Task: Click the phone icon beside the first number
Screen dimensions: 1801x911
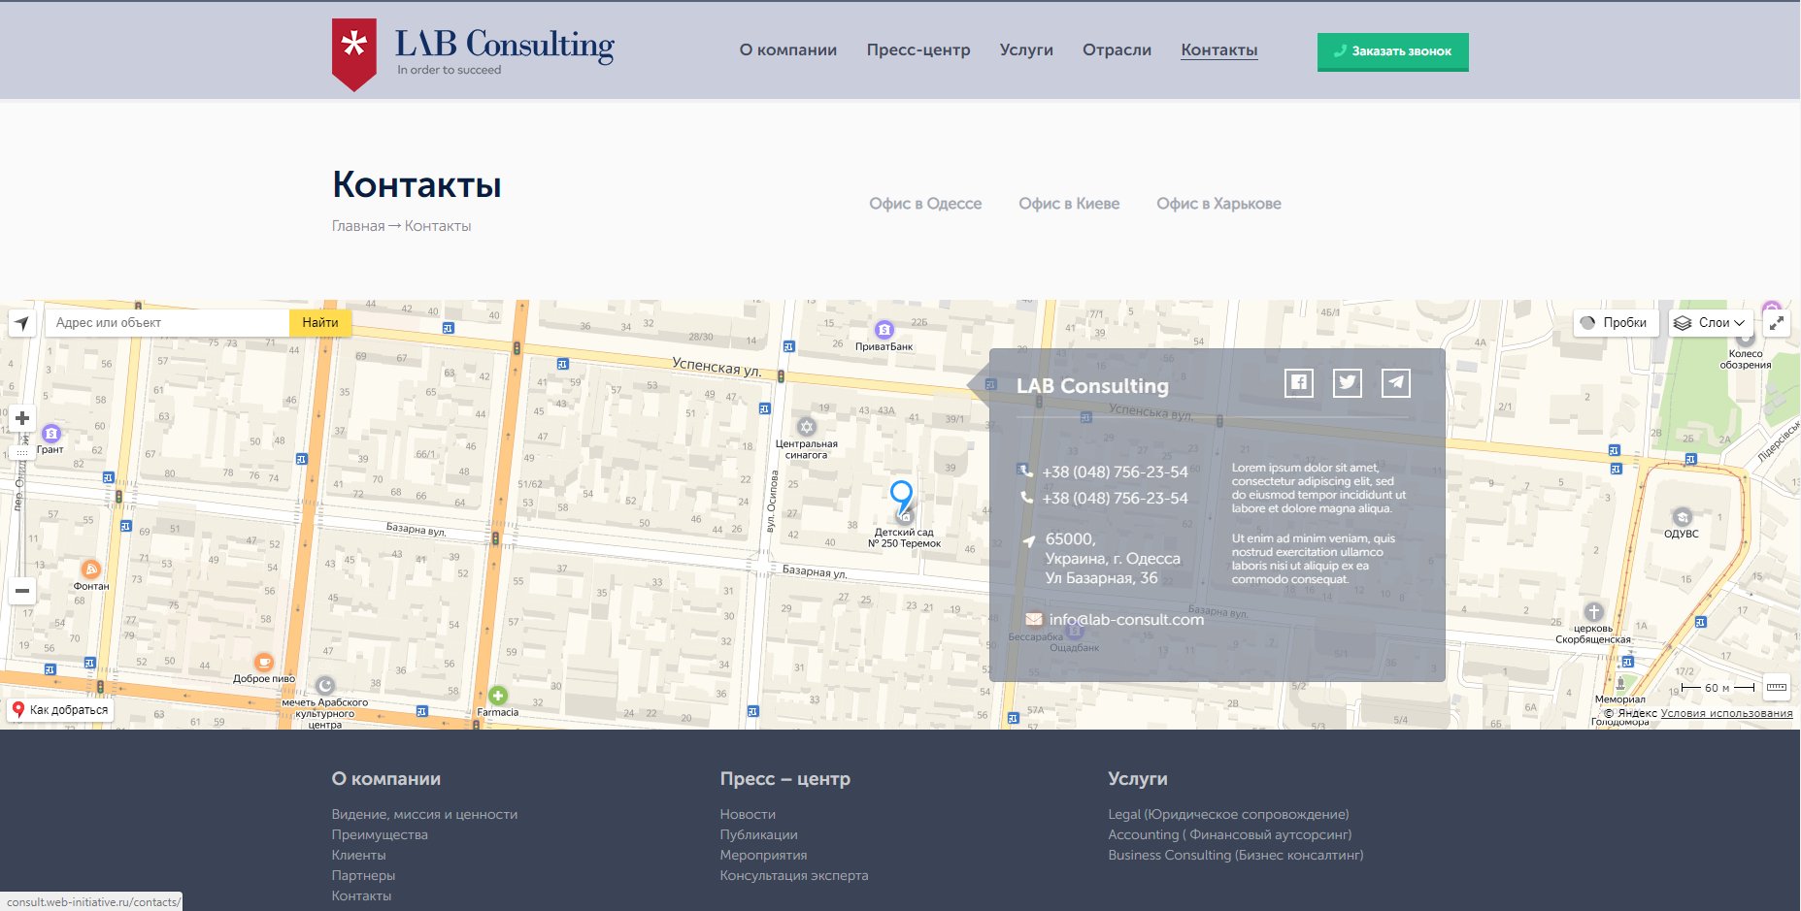Action: tap(1026, 472)
